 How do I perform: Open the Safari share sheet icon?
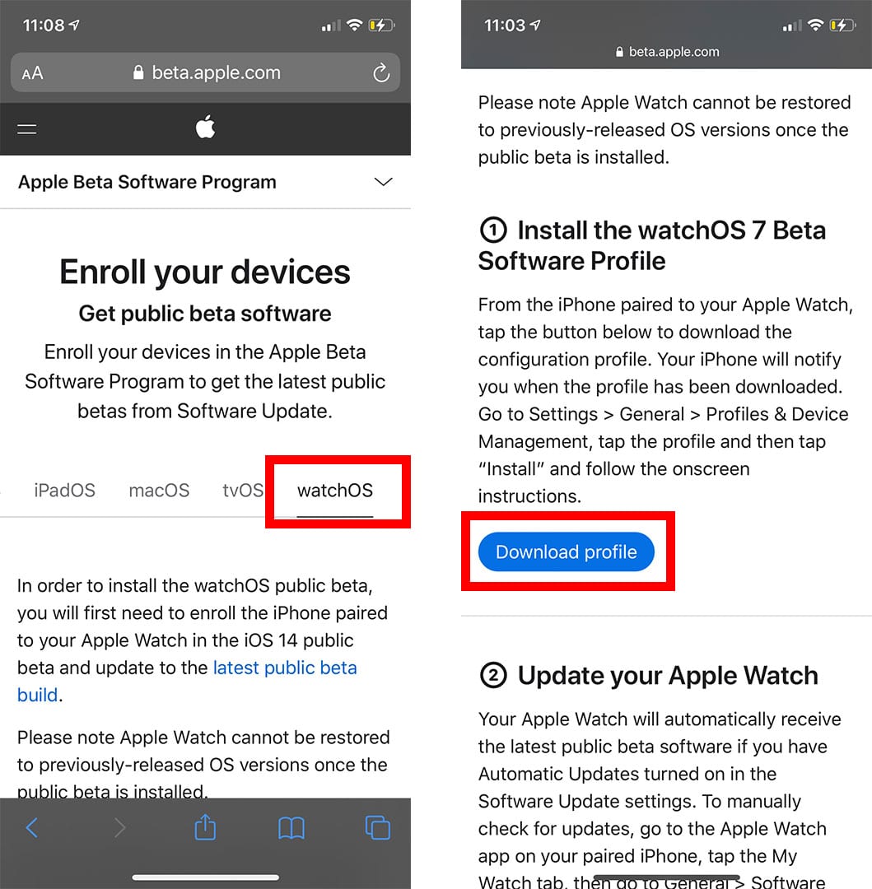[205, 826]
